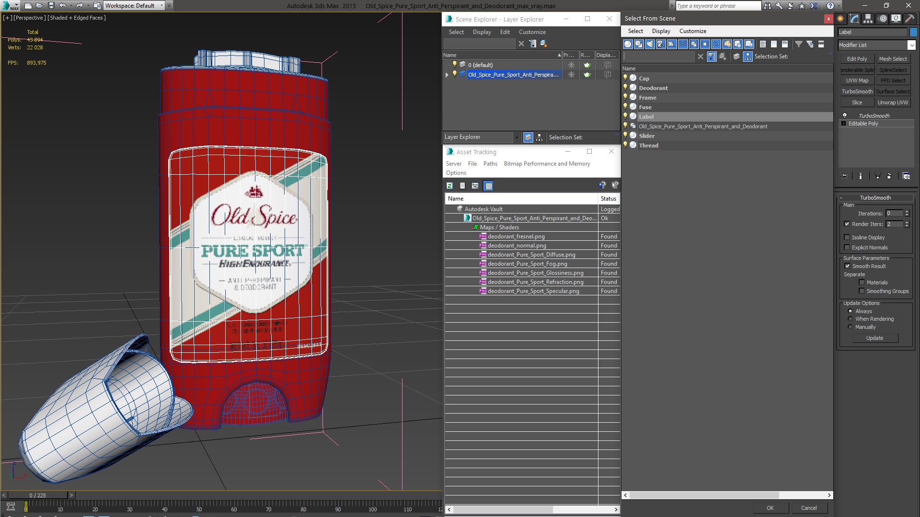Image resolution: width=920 pixels, height=517 pixels.
Task: Open Select menu in Select From Scene
Action: (635, 31)
